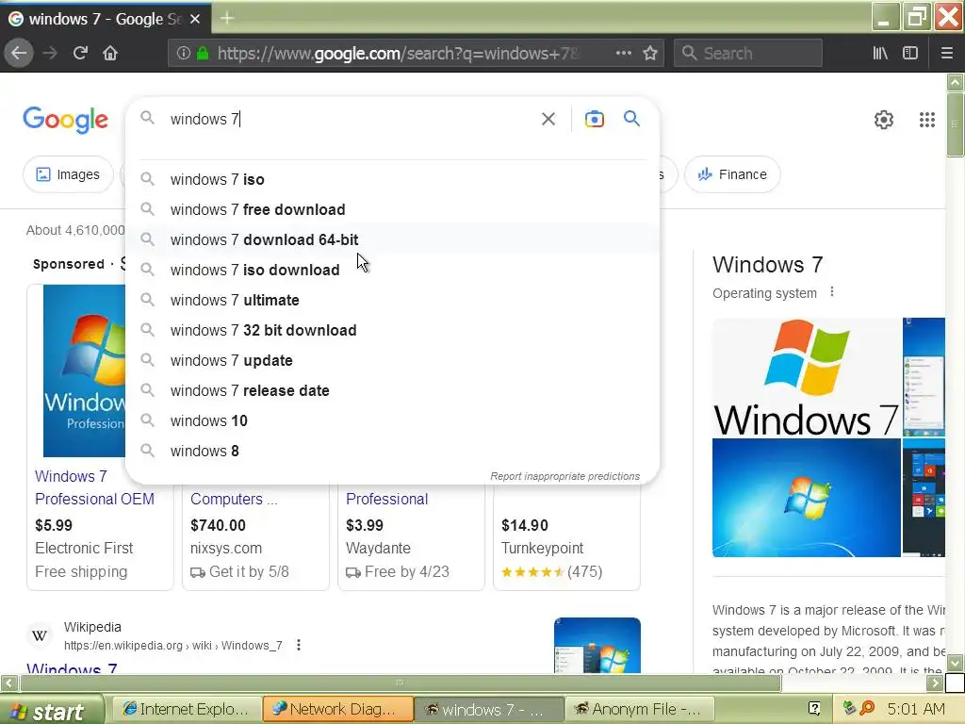
Task: Open the Library icon in the toolbar
Action: [x=880, y=54]
